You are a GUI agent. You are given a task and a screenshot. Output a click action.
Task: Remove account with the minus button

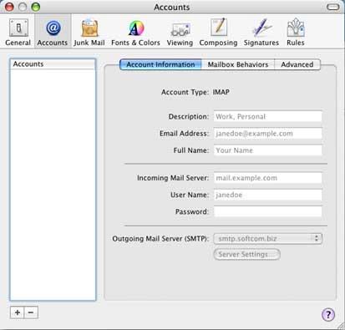[31, 312]
